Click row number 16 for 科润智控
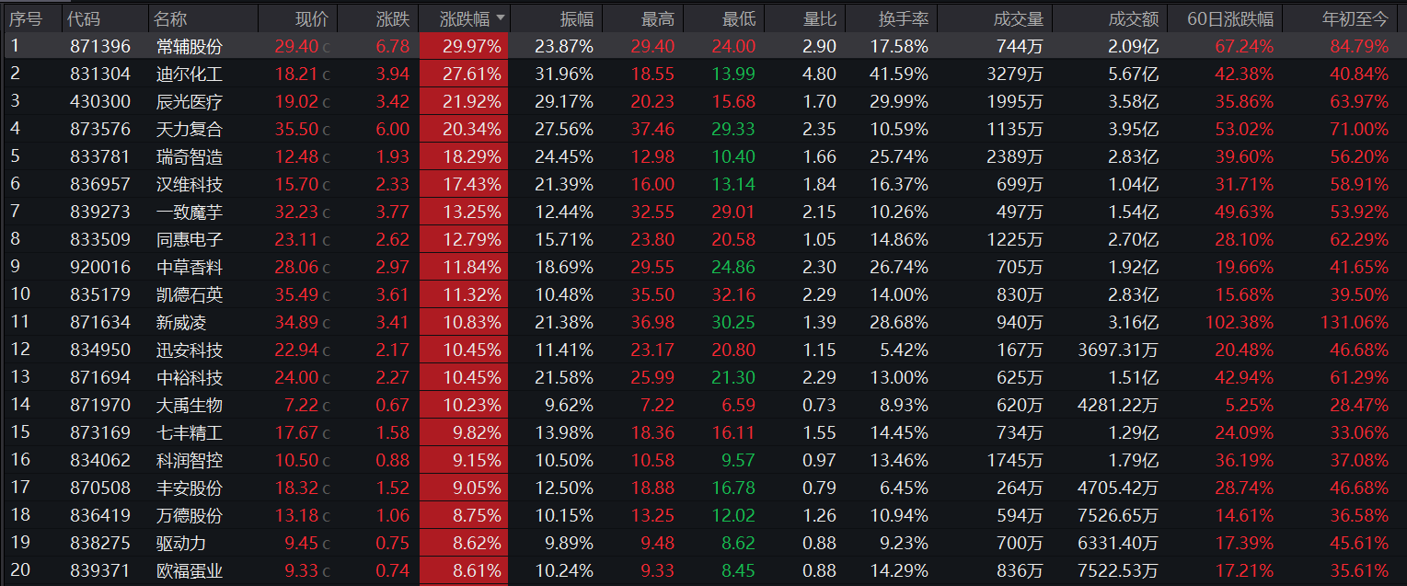1407x586 pixels. tap(20, 461)
